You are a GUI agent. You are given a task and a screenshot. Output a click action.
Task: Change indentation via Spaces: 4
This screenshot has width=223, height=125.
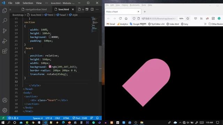(38, 118)
